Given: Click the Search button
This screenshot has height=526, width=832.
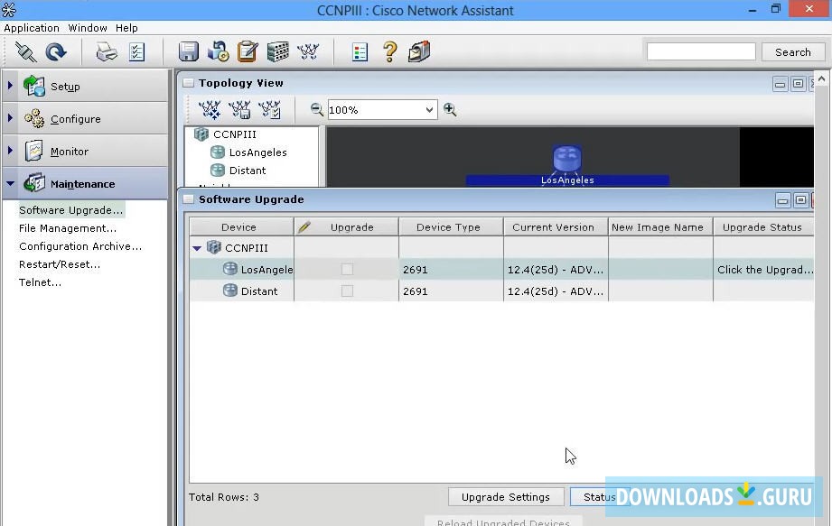Looking at the screenshot, I should (x=793, y=52).
